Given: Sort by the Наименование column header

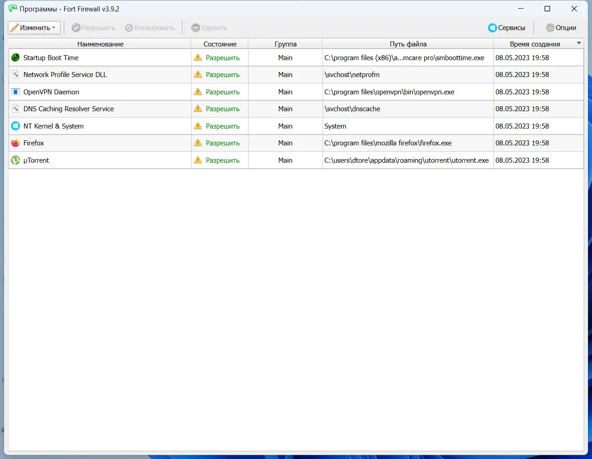Looking at the screenshot, I should (100, 44).
